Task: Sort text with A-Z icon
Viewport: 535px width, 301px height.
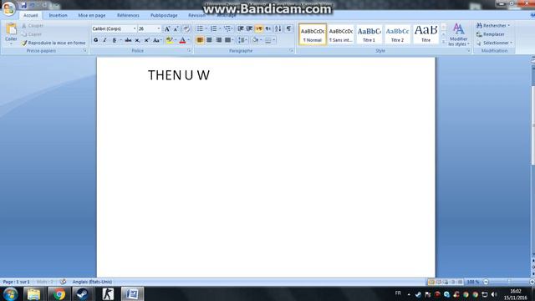Action: 278,28
